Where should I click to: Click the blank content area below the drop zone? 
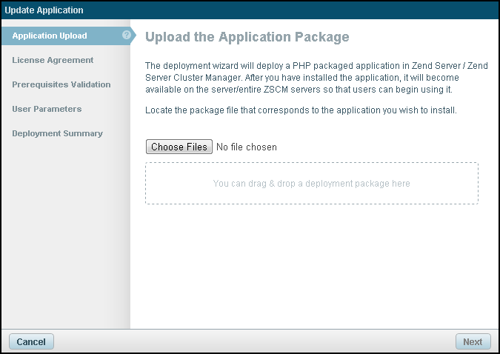(311, 267)
